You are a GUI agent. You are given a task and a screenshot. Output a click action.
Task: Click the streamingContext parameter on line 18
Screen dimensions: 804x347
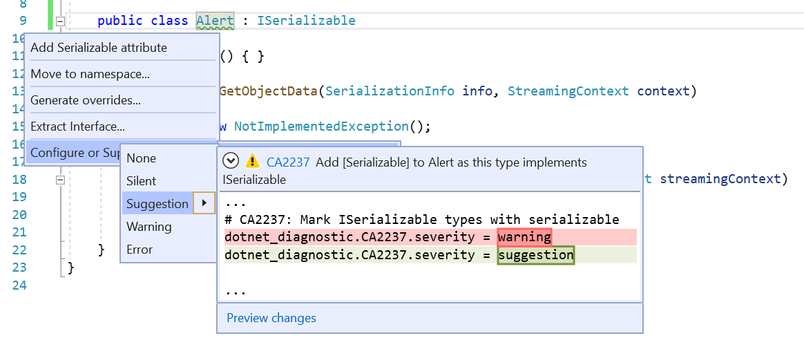pos(718,179)
